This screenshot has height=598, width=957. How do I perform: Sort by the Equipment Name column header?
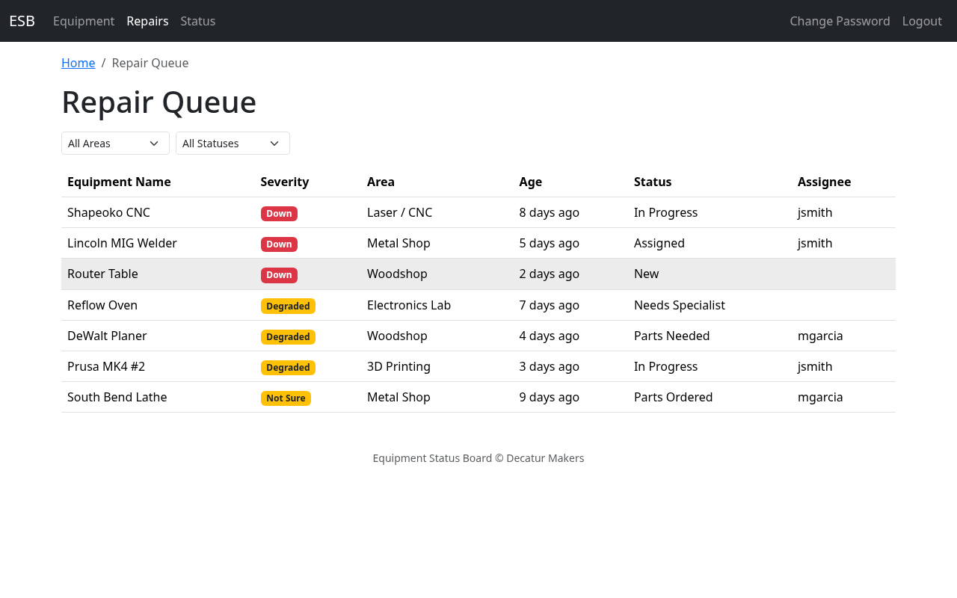click(119, 182)
